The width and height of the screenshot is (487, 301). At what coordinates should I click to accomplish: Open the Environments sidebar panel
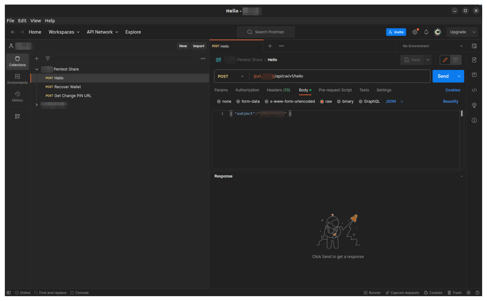[x=17, y=79]
